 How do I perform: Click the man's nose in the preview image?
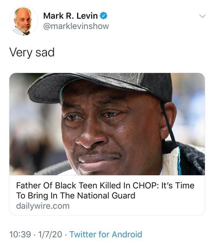(91, 136)
